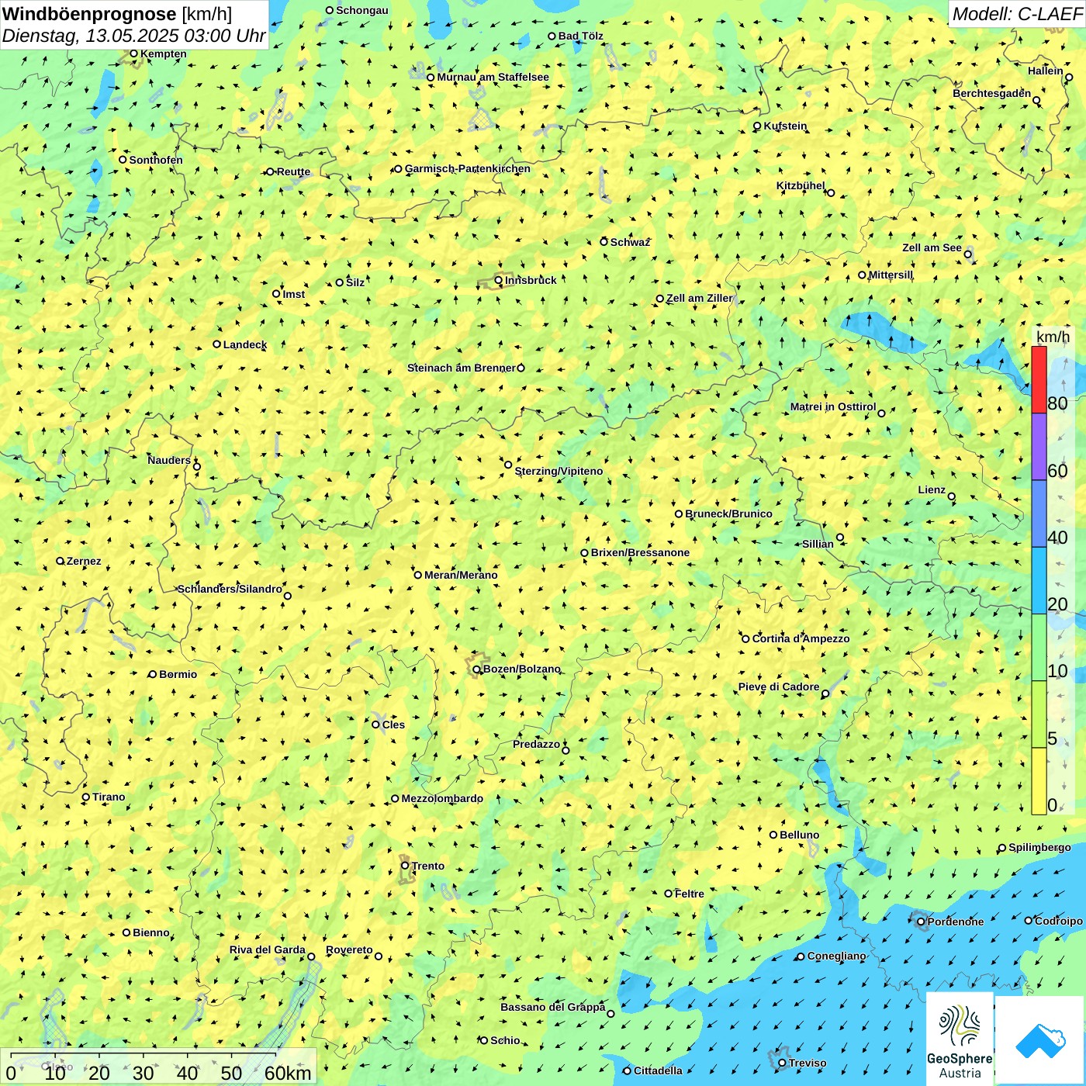
Task: Click the Windböenprognose title text
Action: [89, 14]
